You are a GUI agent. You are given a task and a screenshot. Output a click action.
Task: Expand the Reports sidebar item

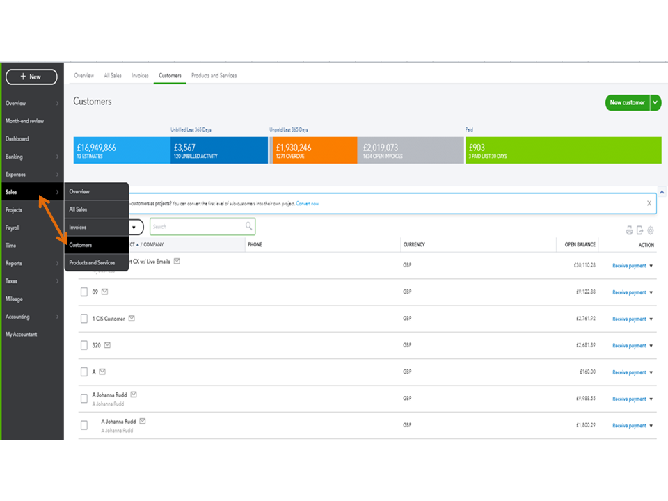click(32, 263)
